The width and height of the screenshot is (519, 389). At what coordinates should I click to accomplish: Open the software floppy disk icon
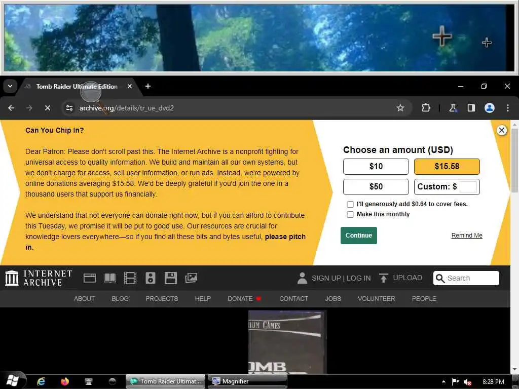[171, 278]
